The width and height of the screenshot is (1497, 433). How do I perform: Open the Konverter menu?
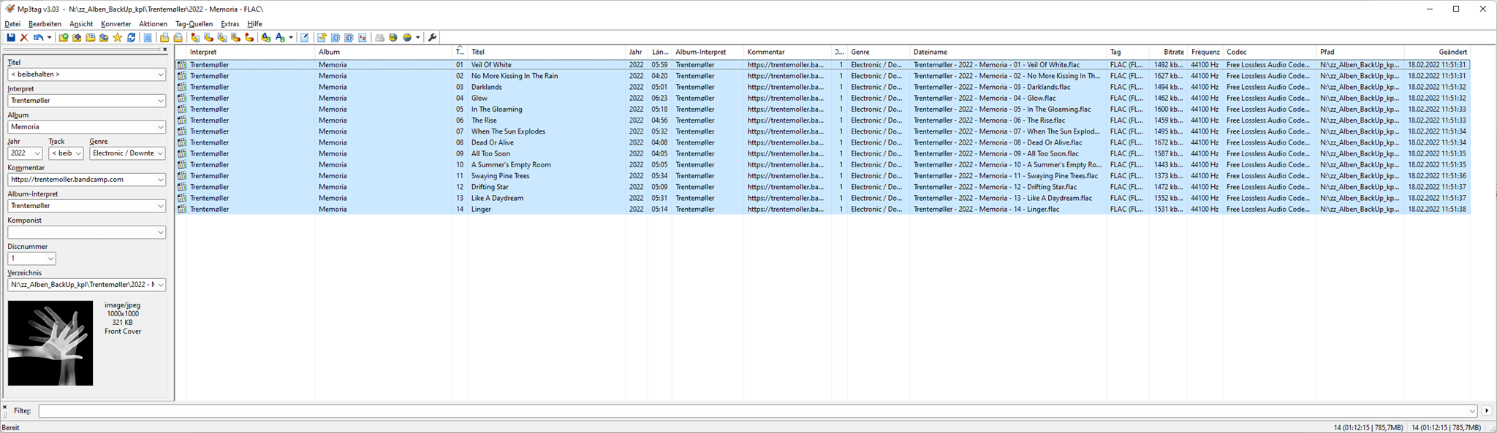[115, 24]
